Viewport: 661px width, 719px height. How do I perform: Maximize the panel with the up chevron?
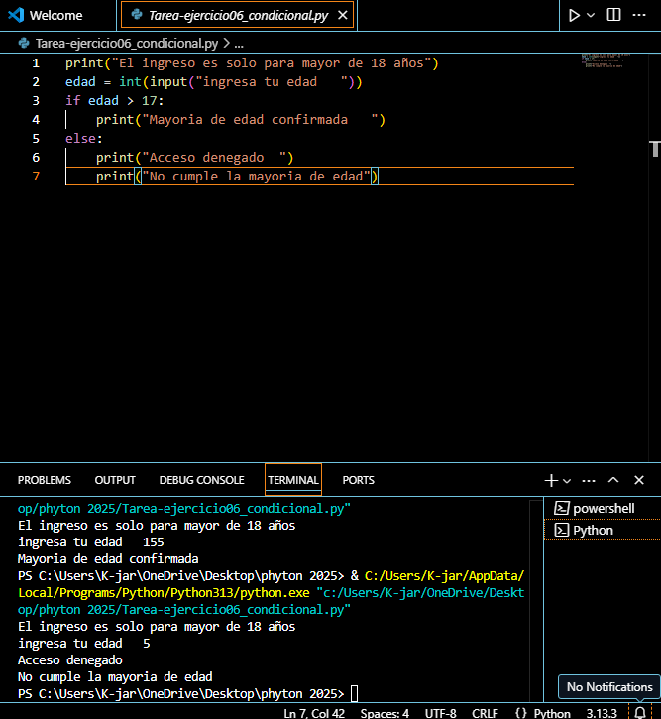(x=613, y=480)
